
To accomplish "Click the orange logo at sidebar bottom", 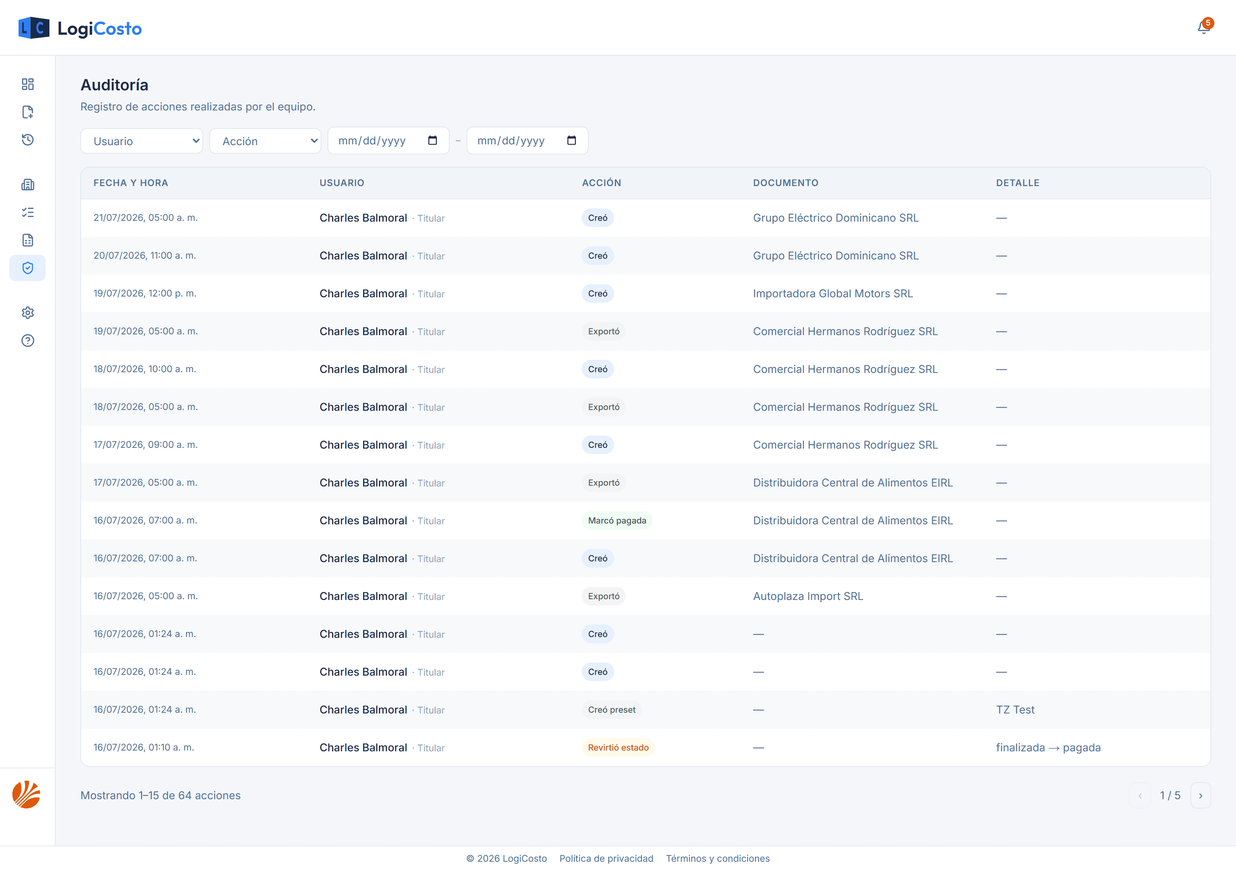I will (x=26, y=795).
